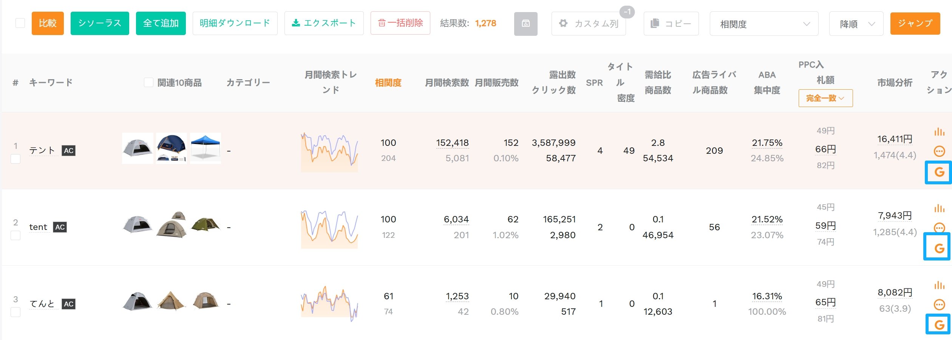The image size is (952, 340).
Task: Click the シソーラス button
Action: tap(100, 23)
